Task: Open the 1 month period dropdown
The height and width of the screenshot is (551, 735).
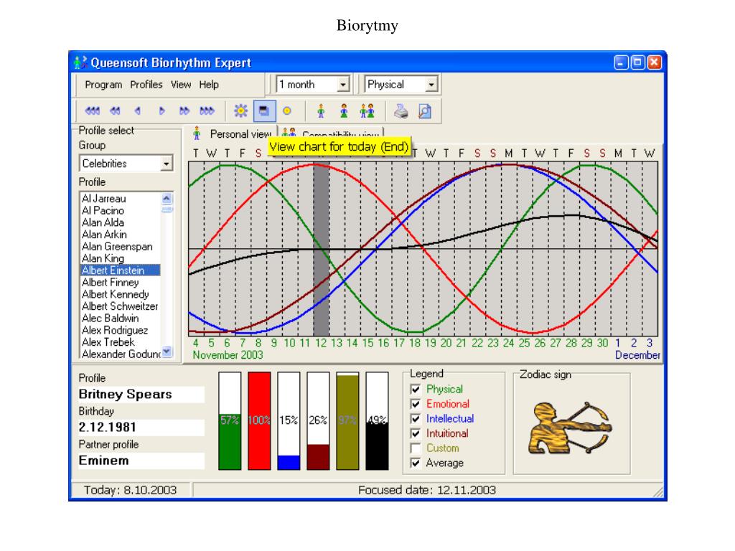Action: click(x=343, y=85)
